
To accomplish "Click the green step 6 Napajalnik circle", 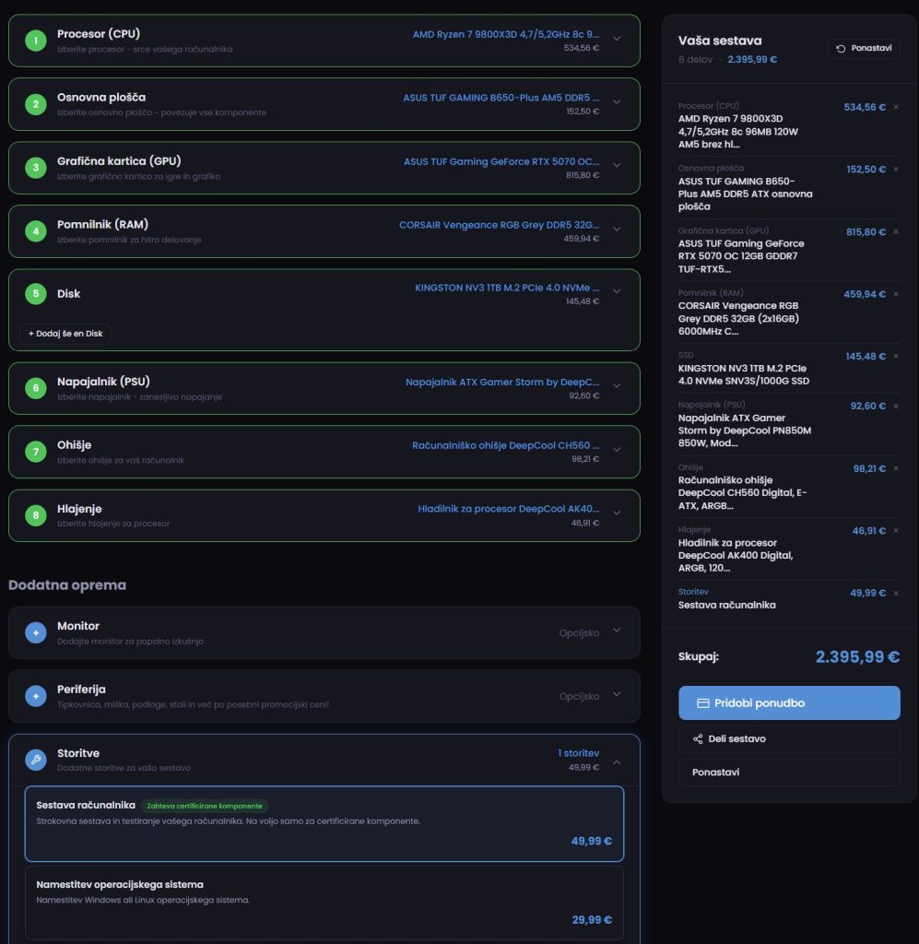I will (36, 388).
